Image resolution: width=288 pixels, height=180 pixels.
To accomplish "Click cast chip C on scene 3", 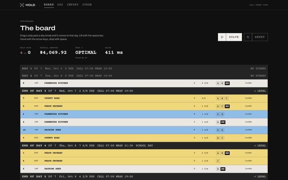I will click(222, 138).
